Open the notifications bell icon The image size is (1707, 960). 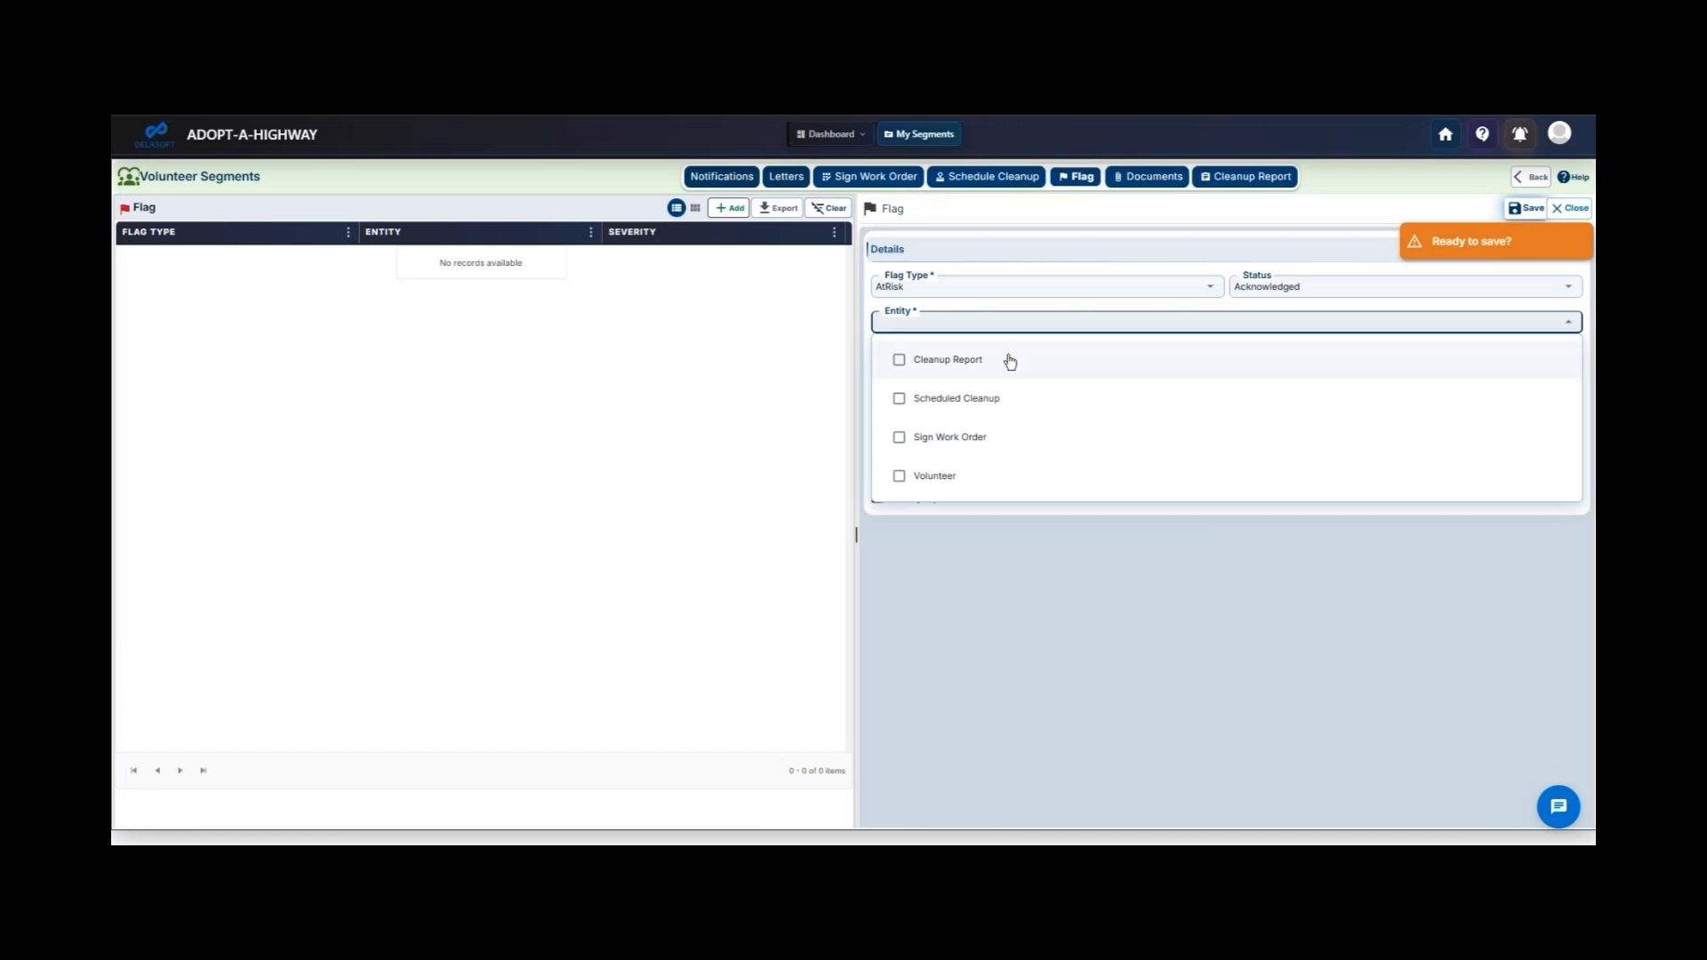click(1519, 134)
